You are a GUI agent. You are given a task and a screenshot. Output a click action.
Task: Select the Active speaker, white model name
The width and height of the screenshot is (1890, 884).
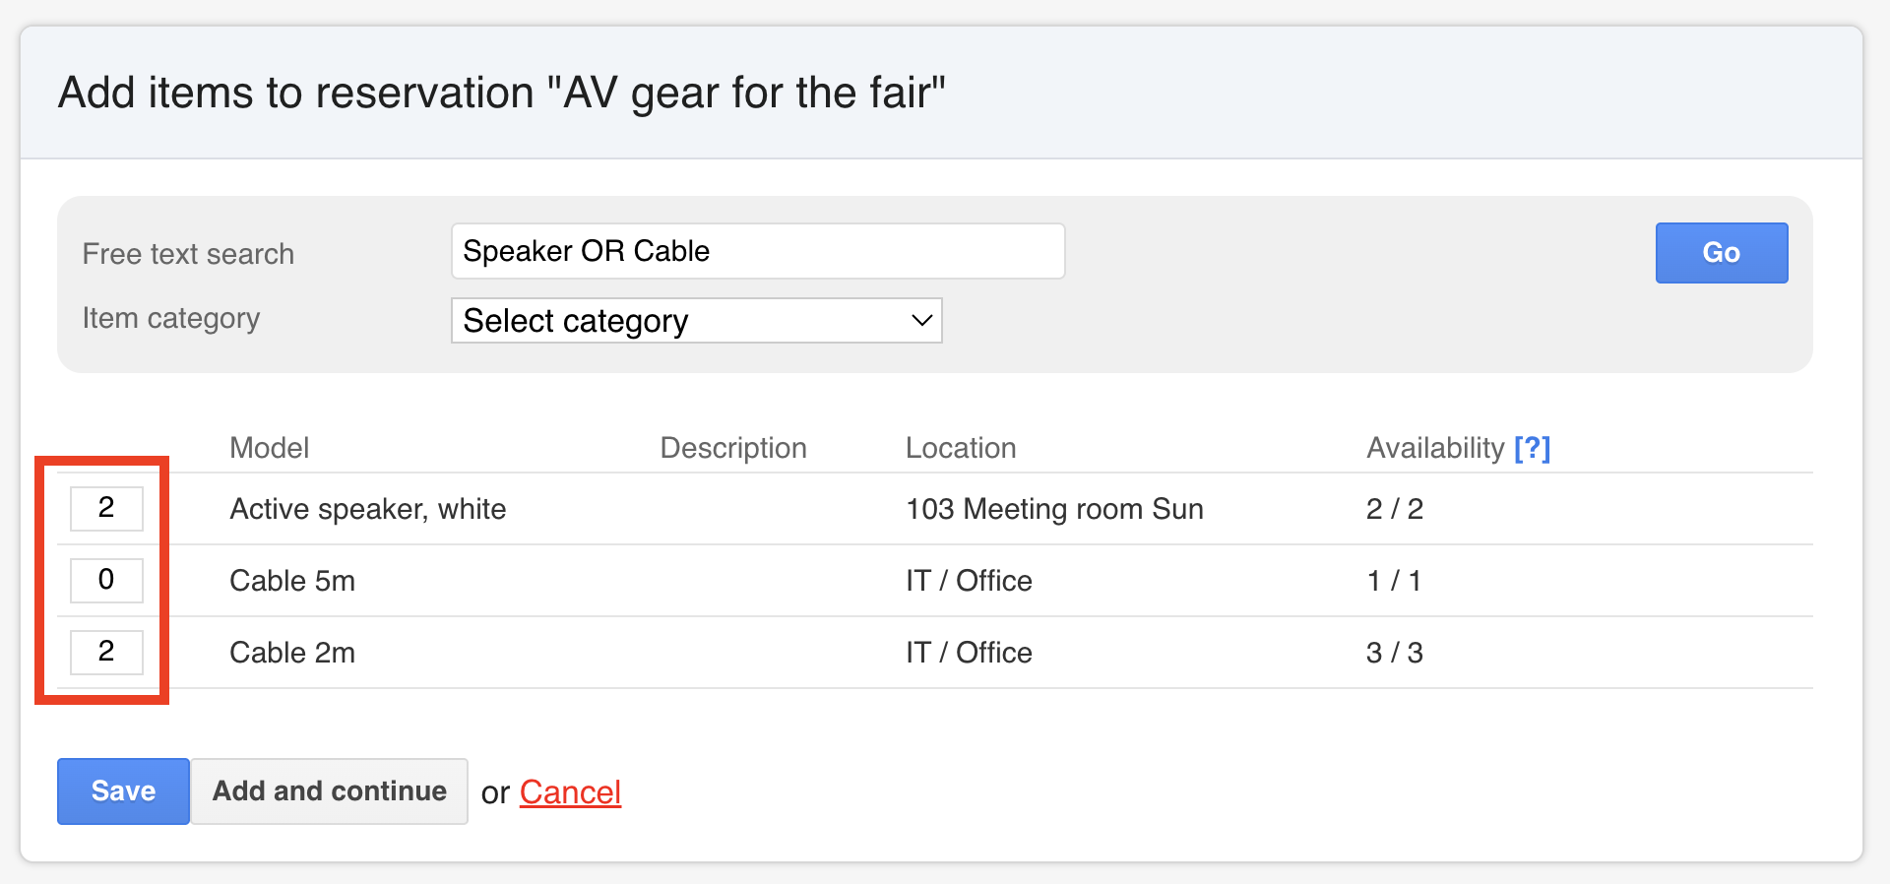367,509
